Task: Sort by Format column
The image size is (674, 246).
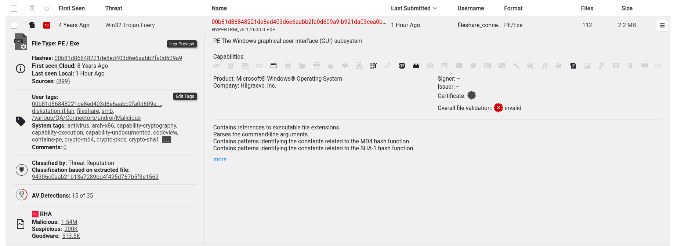Action: tap(513, 8)
